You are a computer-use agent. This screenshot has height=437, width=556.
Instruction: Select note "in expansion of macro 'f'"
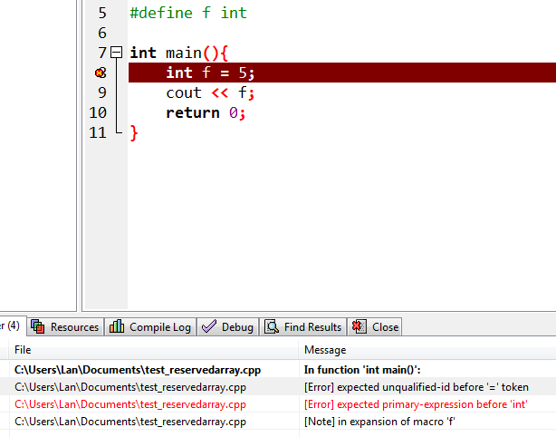click(379, 422)
